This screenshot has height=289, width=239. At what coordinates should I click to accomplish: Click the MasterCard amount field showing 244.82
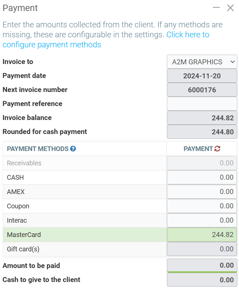pyautogui.click(x=202, y=235)
